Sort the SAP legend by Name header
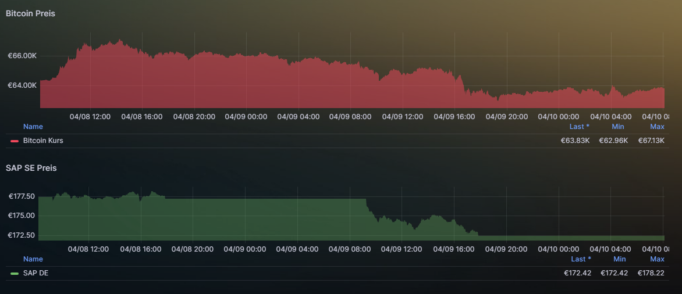This screenshot has width=682, height=294. [x=33, y=259]
